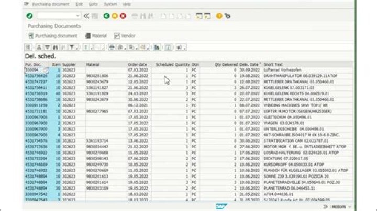Click the green Back arrow icon
The height and width of the screenshot is (211, 377).
pyautogui.click(x=106, y=16)
